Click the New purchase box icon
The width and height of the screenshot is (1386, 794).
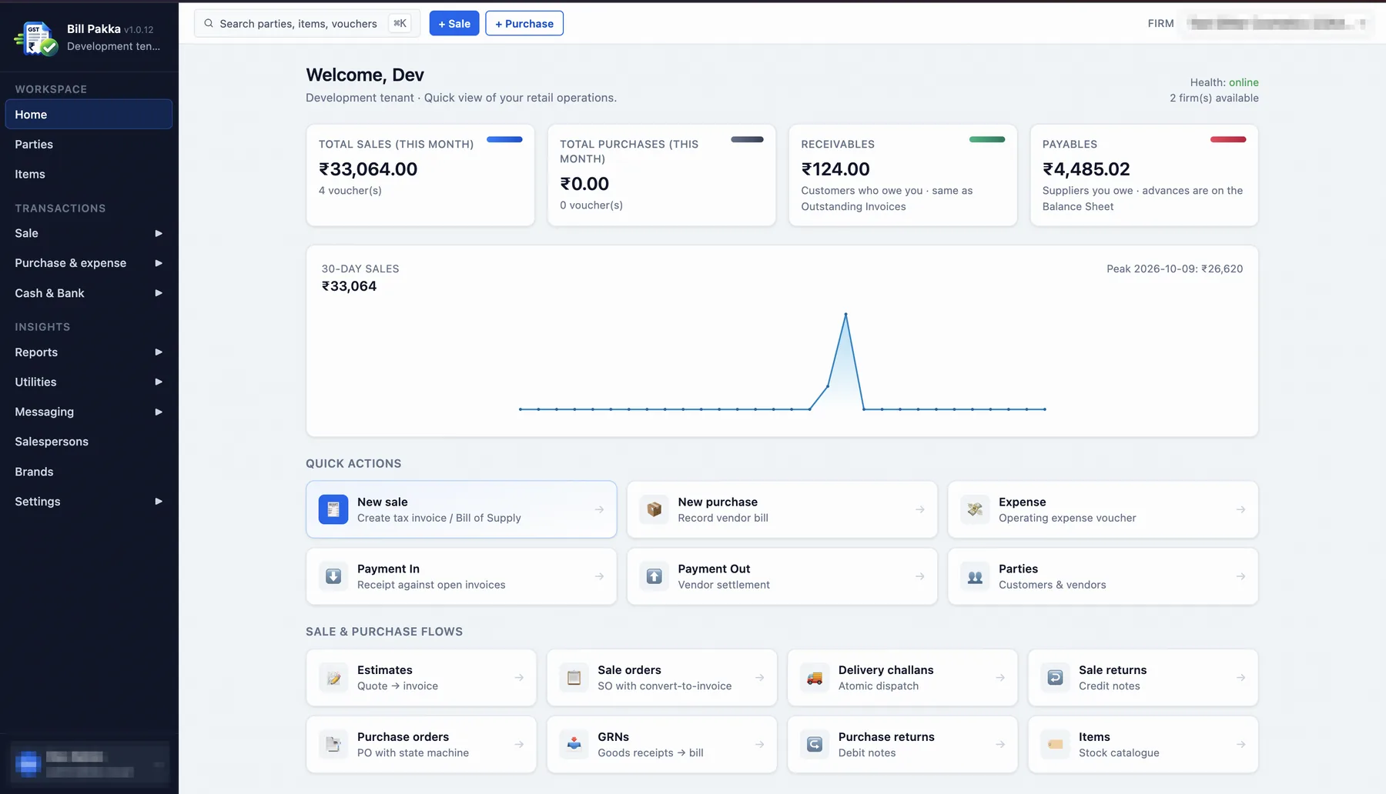pos(654,509)
